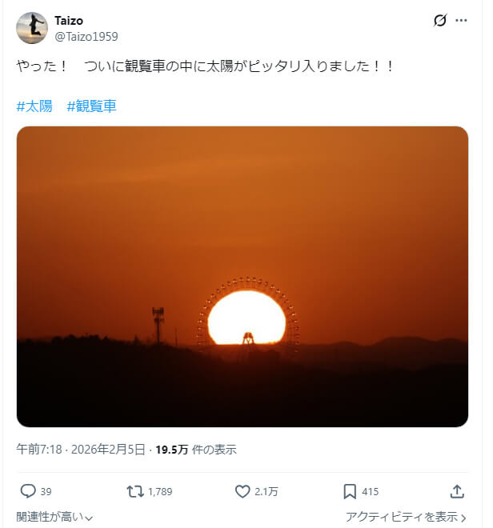Image resolution: width=493 pixels, height=528 pixels.
Task: Open the sunset Ferris wheel photo
Action: 242,276
